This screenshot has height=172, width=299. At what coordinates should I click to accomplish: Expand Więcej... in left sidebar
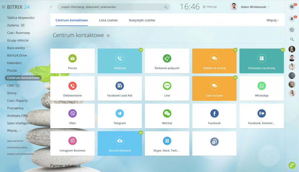(x=14, y=131)
